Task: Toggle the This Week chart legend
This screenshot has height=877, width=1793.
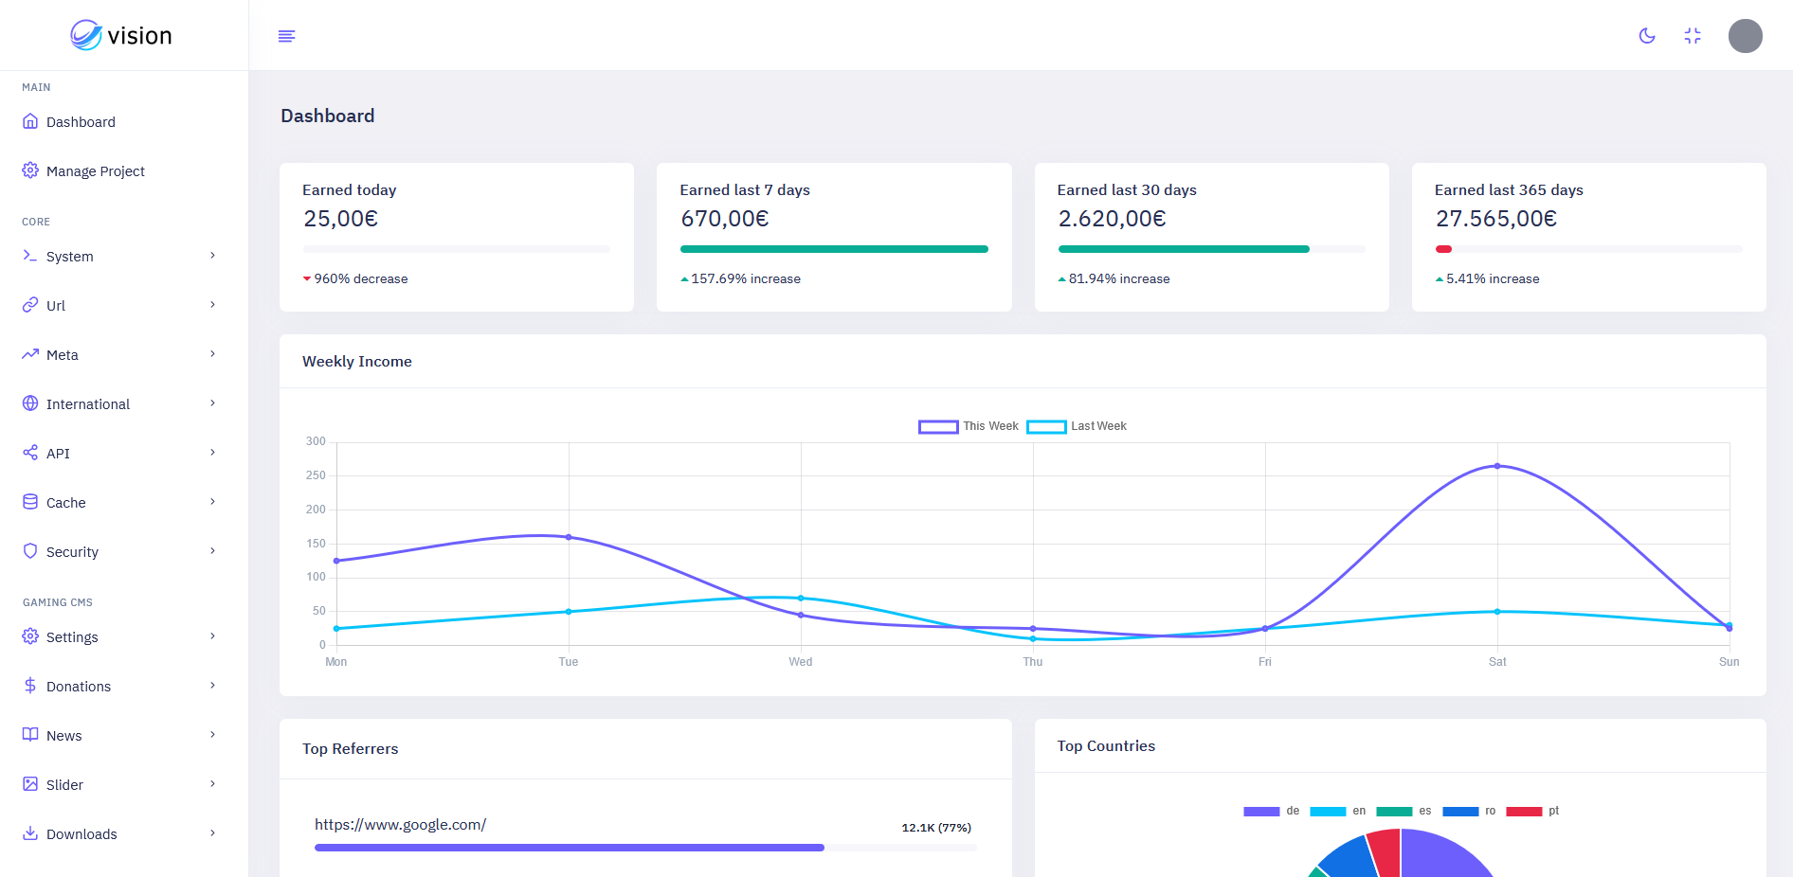Action: point(969,426)
